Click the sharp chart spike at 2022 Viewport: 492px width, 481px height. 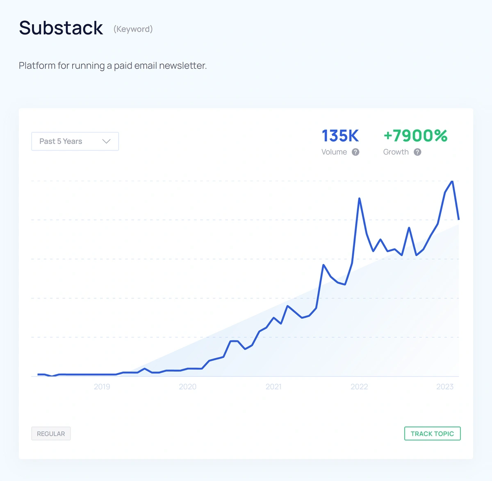tap(359, 199)
